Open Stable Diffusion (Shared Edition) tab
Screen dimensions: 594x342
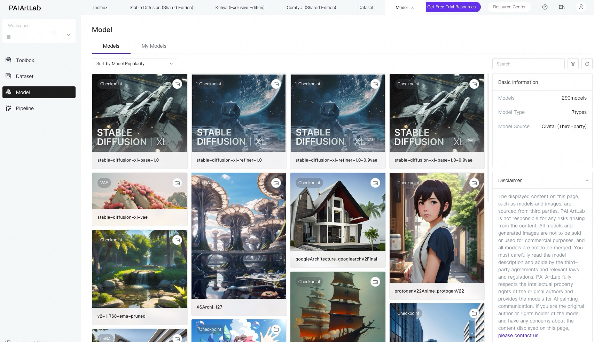click(161, 7)
